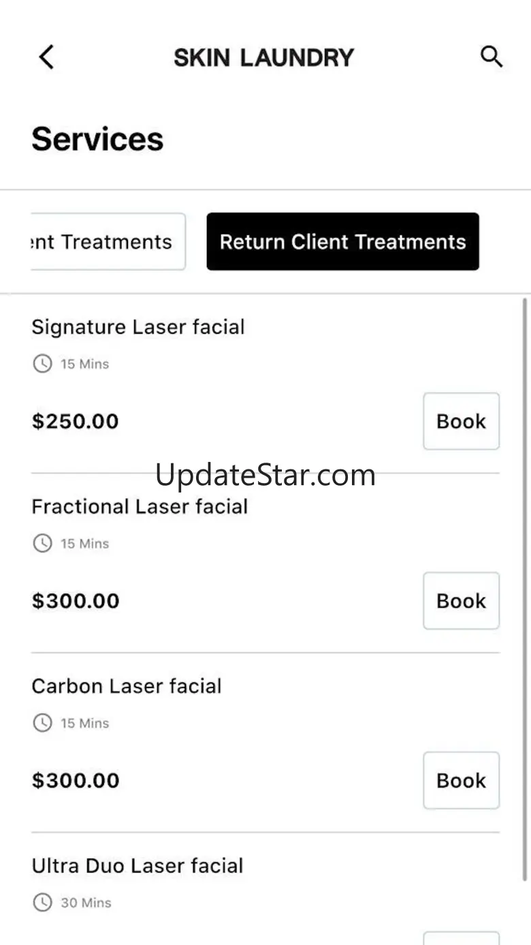Click clock icon under Carbon Laser facial

pos(42,723)
